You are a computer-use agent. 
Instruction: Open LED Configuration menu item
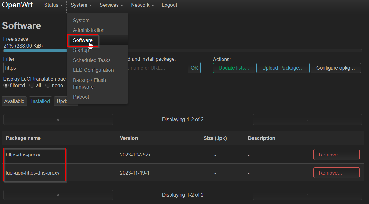[93, 70]
